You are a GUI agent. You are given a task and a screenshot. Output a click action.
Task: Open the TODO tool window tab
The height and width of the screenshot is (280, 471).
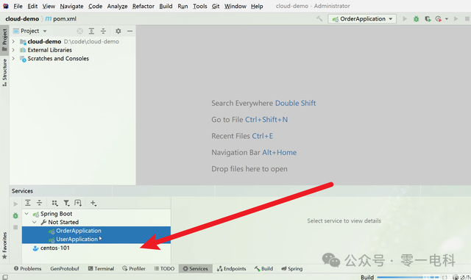[x=164, y=268]
